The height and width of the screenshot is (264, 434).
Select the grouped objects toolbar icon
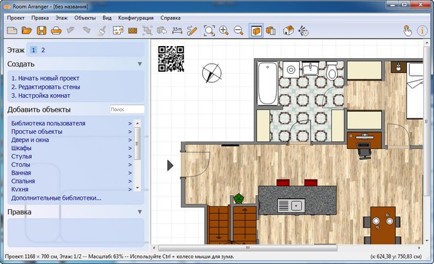(x=147, y=30)
